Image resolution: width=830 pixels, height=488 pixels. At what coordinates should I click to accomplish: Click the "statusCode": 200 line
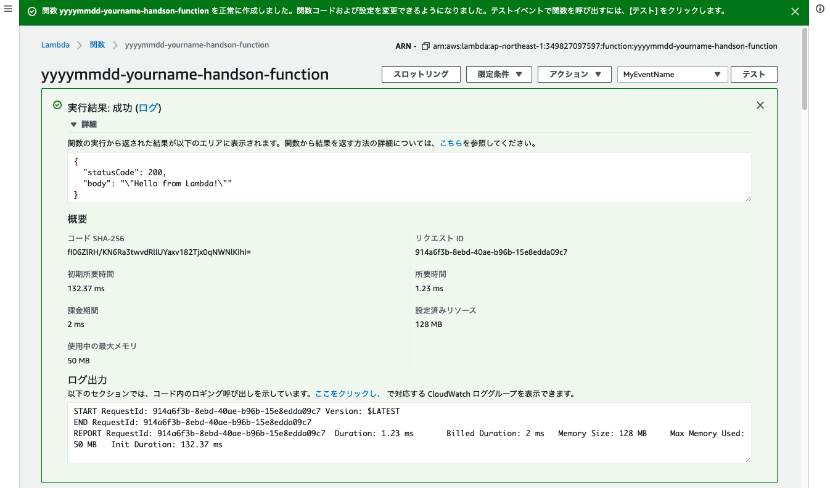pos(125,172)
